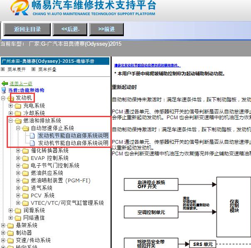Click the 菜单展开 list icon
Screen dimensions: 251x248
pyautogui.click(x=2, y=69)
